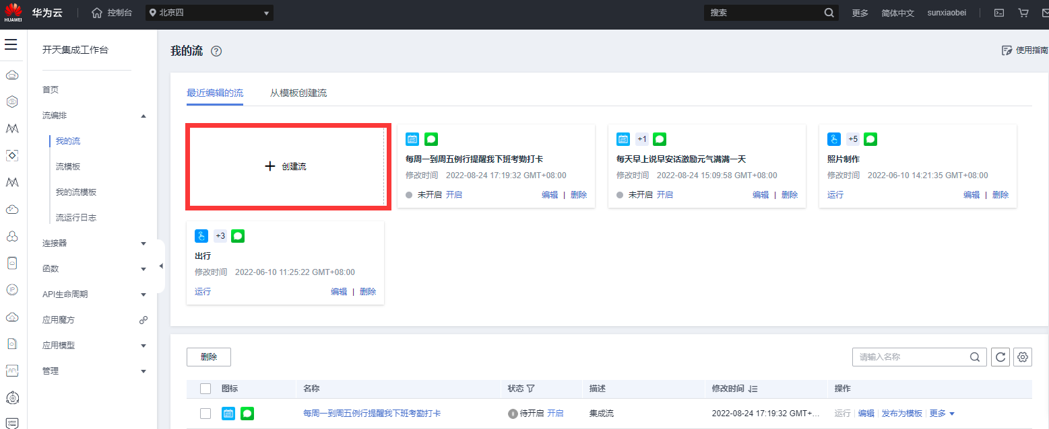1049x429 pixels.
Task: Switch to the 从模板创建流 tab
Action: [x=298, y=93]
